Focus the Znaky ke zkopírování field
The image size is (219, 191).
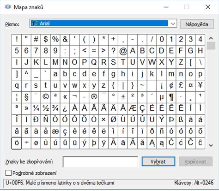coord(100,162)
